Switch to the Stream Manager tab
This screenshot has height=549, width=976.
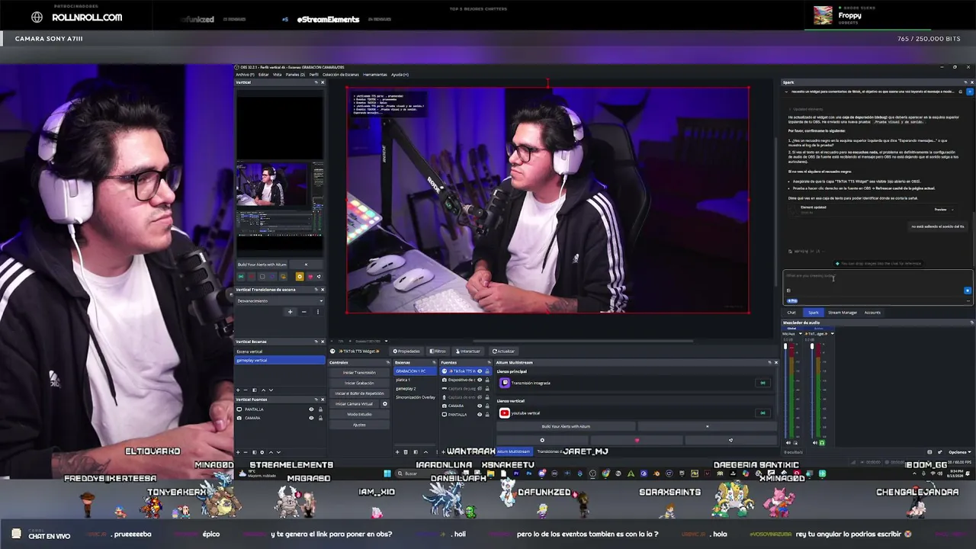coord(843,313)
